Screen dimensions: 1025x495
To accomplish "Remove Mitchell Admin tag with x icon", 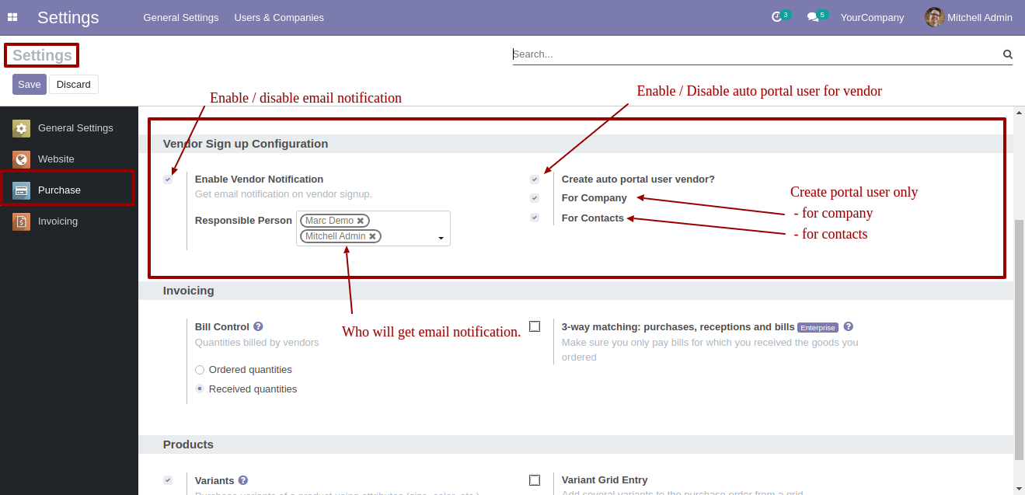I will point(372,236).
